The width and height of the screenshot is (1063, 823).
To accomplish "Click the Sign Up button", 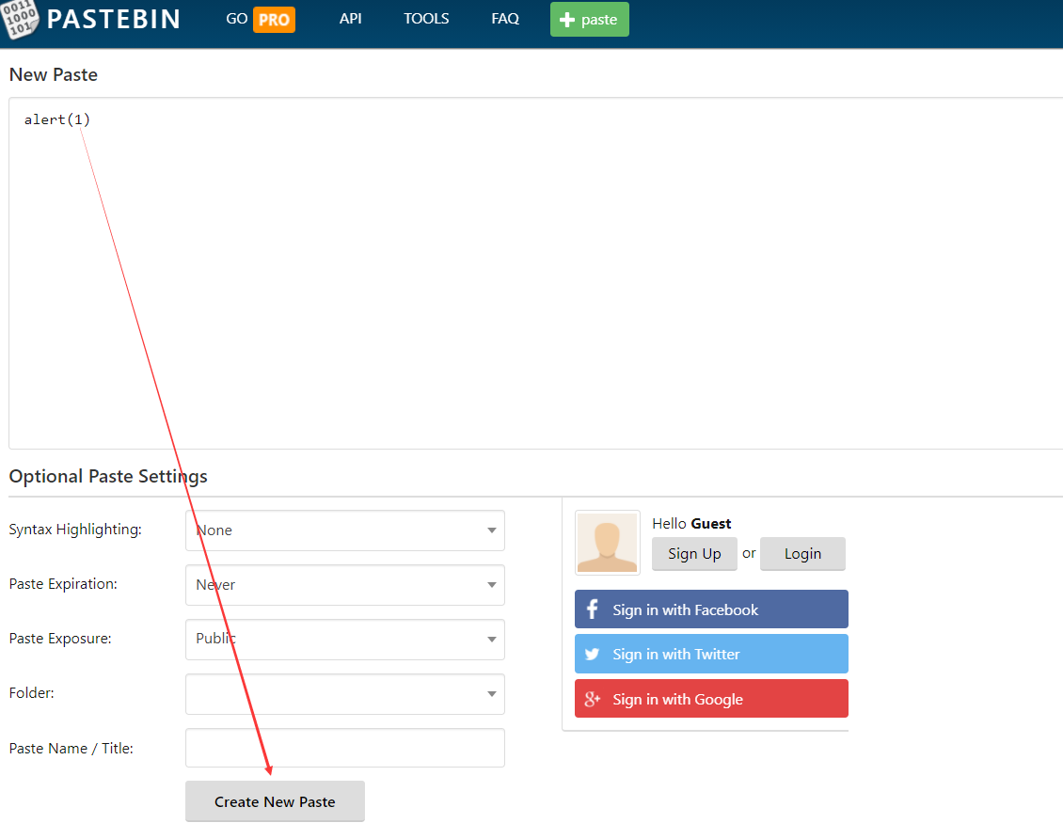I will point(694,554).
